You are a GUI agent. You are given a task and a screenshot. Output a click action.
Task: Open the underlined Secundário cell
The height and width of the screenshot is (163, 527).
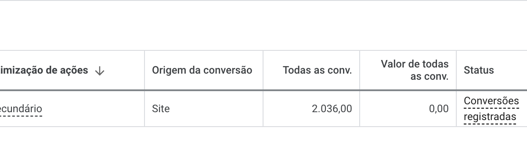coord(21,109)
